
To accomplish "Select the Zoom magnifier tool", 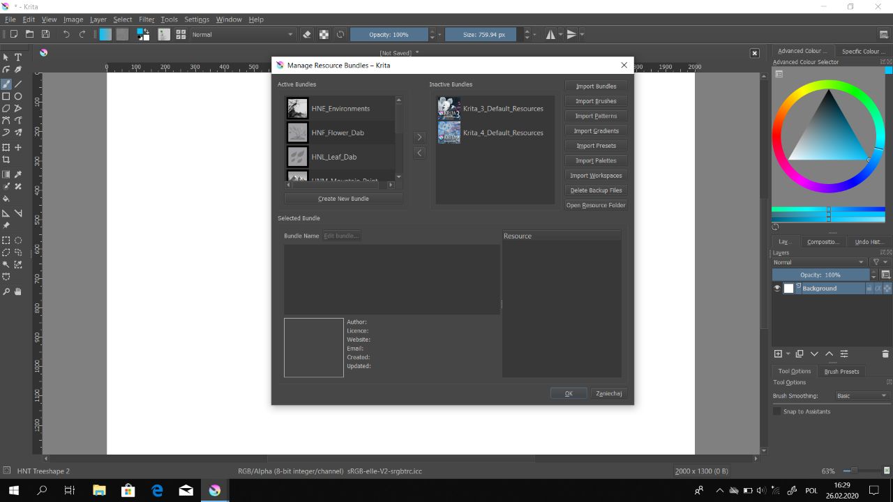I will click(x=6, y=291).
